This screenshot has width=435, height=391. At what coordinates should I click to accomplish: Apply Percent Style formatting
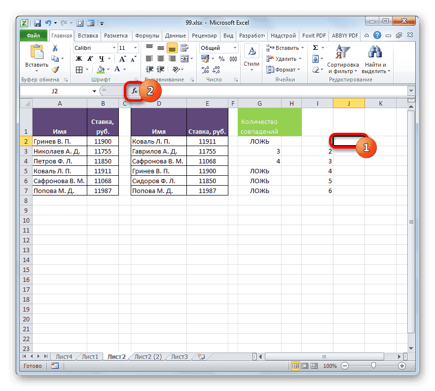[x=221, y=58]
